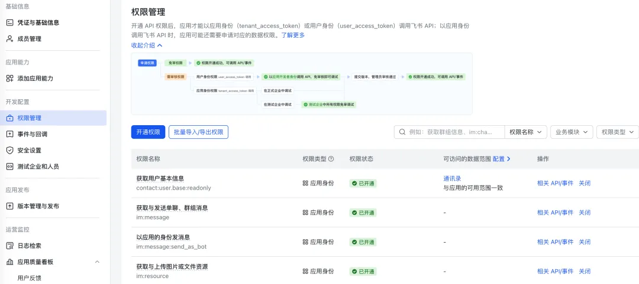Image resolution: width=639 pixels, height=284 pixels.
Task: Click the 版本管理与发布 upload icon
Action: (x=10, y=206)
